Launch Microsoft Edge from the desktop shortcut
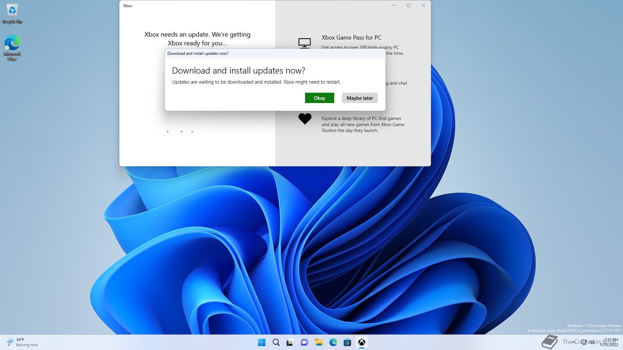This screenshot has width=623, height=350. coord(12,48)
